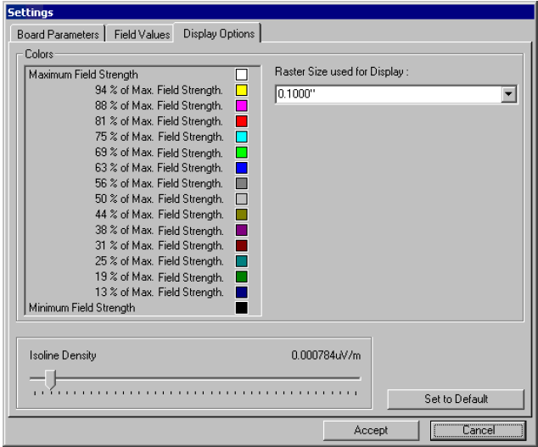538x447 pixels.
Task: Switch to the Board Parameters tab
Action: (58, 34)
